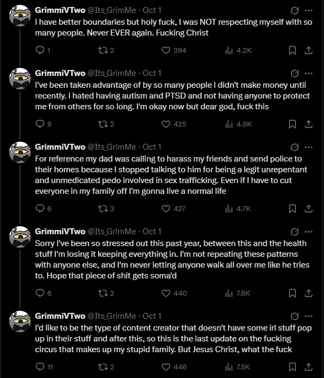
Task: Bookmark the tweet about better boundaries
Action: [292, 50]
